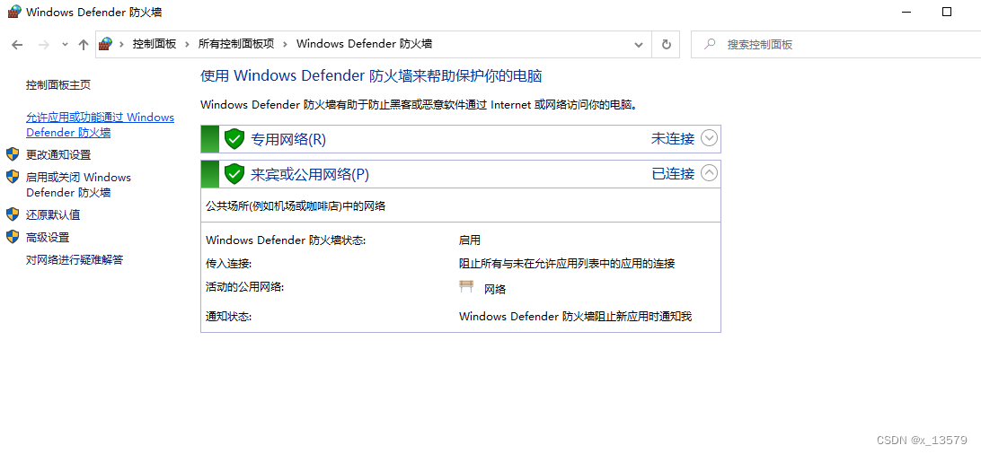This screenshot has height=454, width=981.
Task: Click 公共场所(例如机场或咖啡店)中的网络 description
Action: pyautogui.click(x=296, y=206)
